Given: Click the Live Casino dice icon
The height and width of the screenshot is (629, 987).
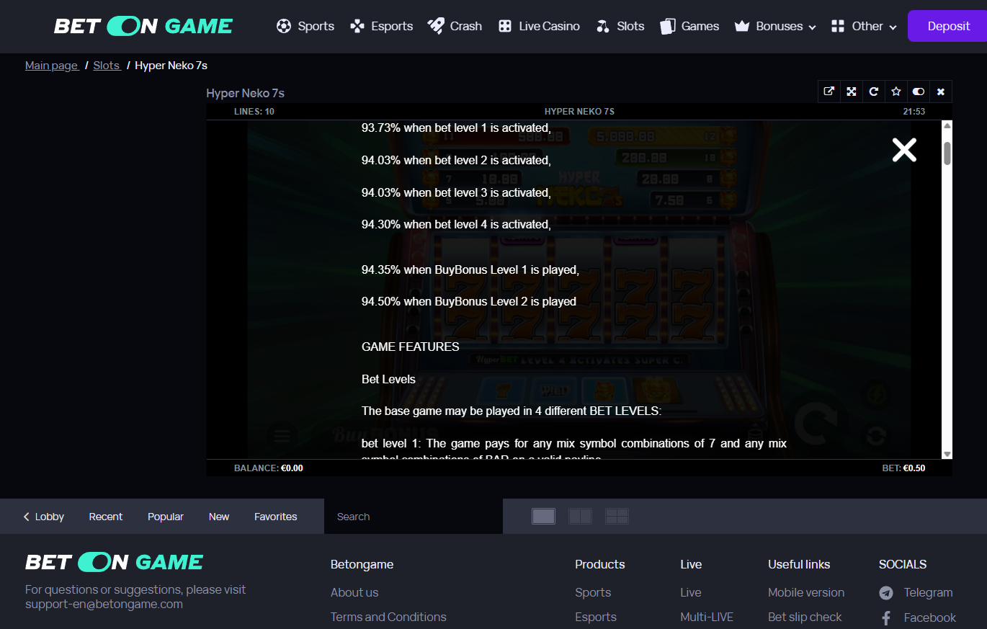Looking at the screenshot, I should coord(505,26).
